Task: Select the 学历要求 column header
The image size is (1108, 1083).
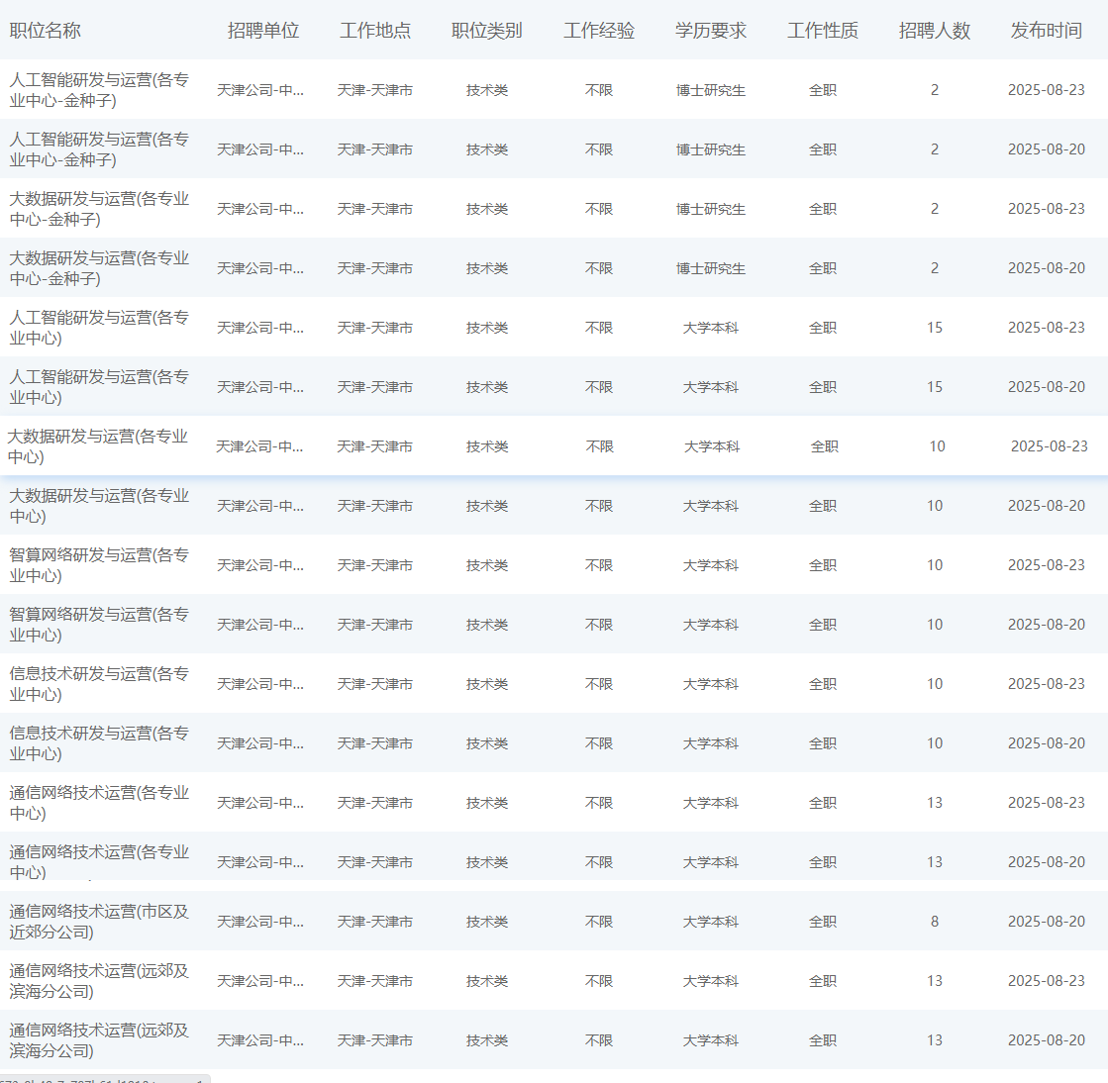Action: [710, 31]
